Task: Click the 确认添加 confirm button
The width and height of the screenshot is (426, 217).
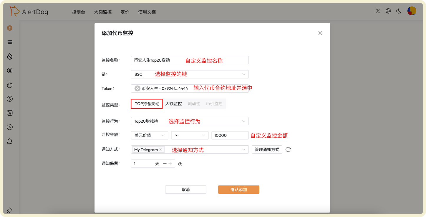Action: (x=238, y=190)
